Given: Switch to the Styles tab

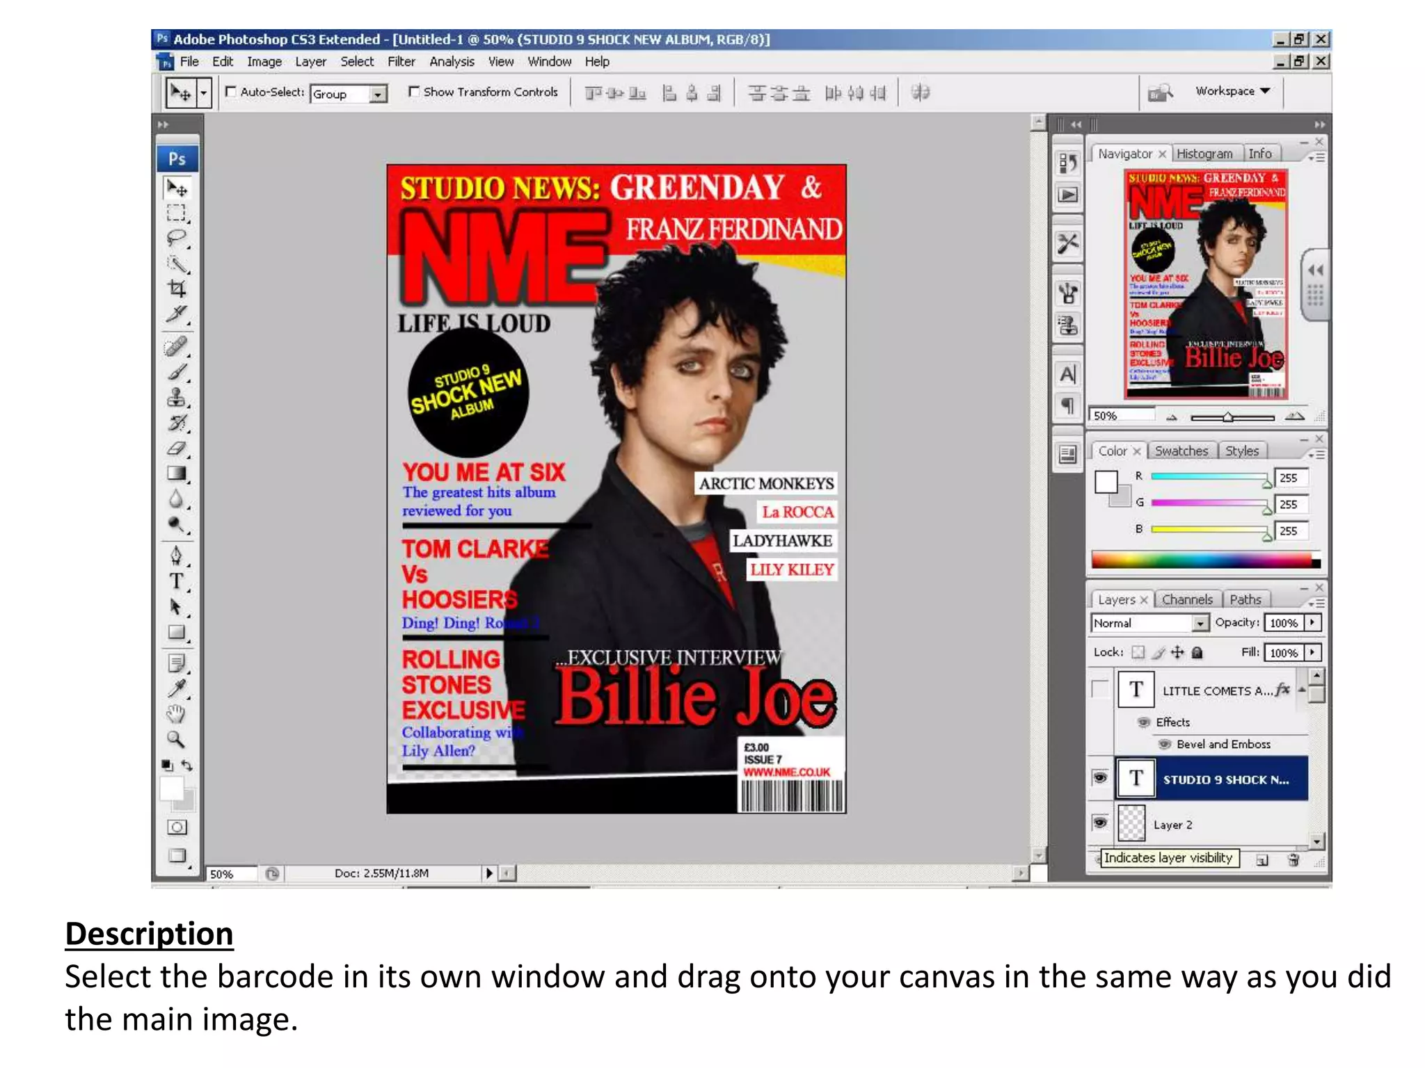Looking at the screenshot, I should 1242,451.
